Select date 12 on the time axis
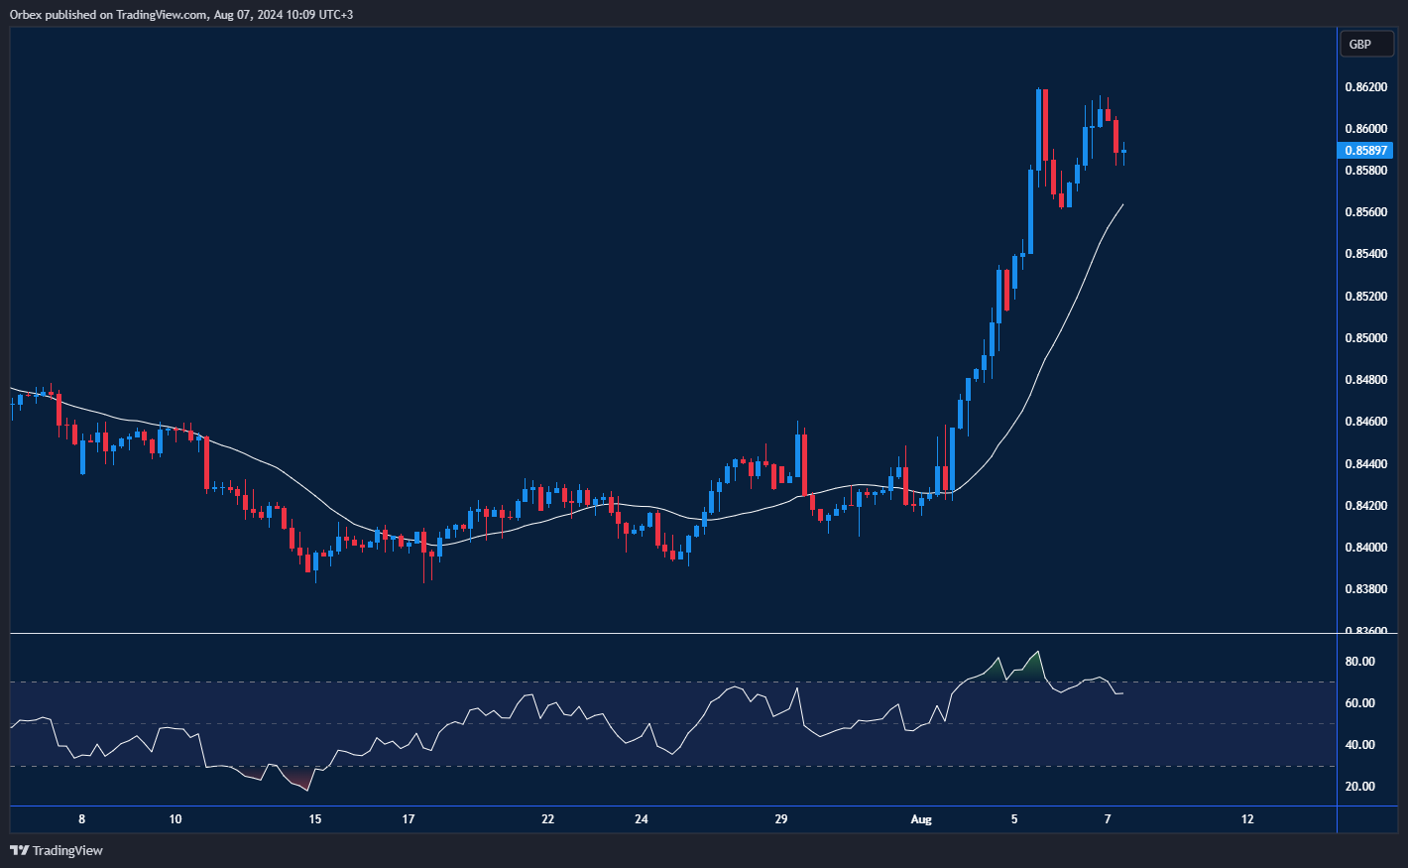 [x=1247, y=819]
